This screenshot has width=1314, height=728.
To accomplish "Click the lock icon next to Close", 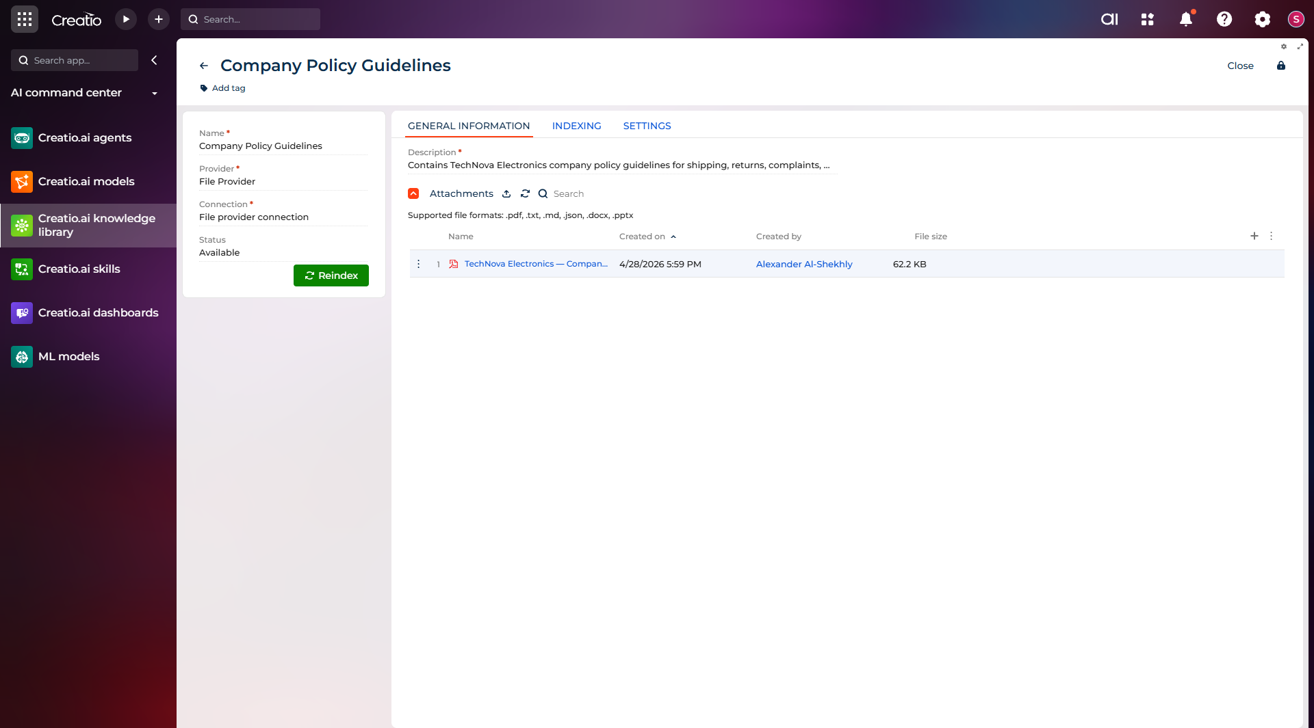I will 1281,66.
